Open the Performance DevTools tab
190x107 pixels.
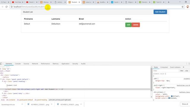pos(45,64)
